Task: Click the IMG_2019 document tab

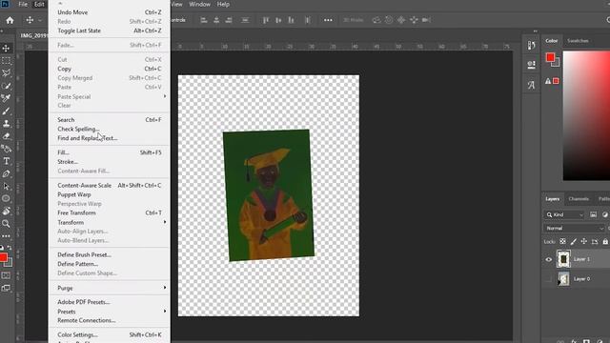Action: 33,35
